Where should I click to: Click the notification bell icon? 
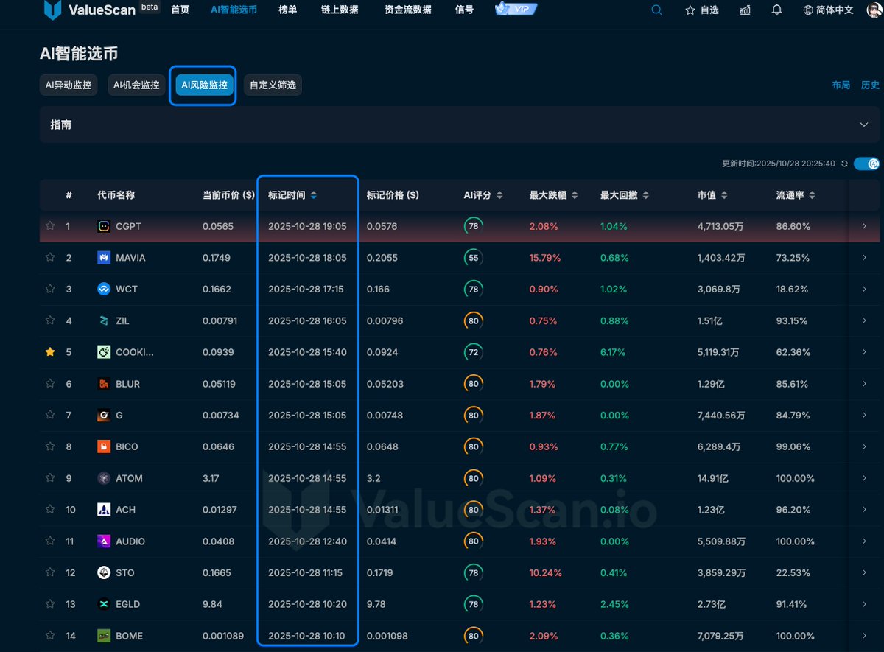[776, 10]
